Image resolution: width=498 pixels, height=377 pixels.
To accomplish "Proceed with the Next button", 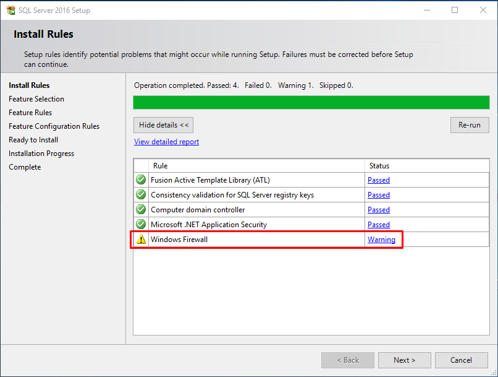I will 404,360.
